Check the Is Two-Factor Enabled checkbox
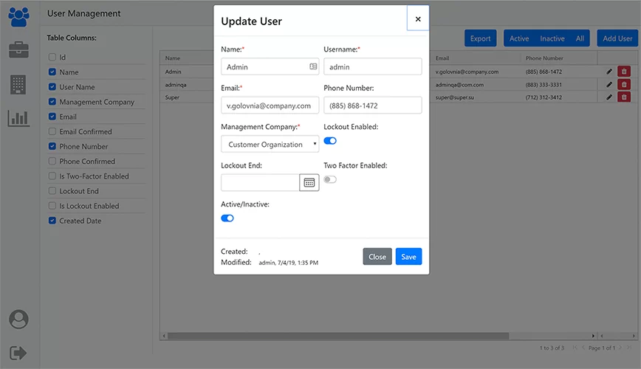The height and width of the screenshot is (369, 641). 52,176
